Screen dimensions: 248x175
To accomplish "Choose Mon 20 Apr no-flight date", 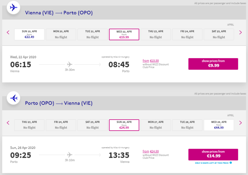I will pyautogui.click(x=61, y=34).
